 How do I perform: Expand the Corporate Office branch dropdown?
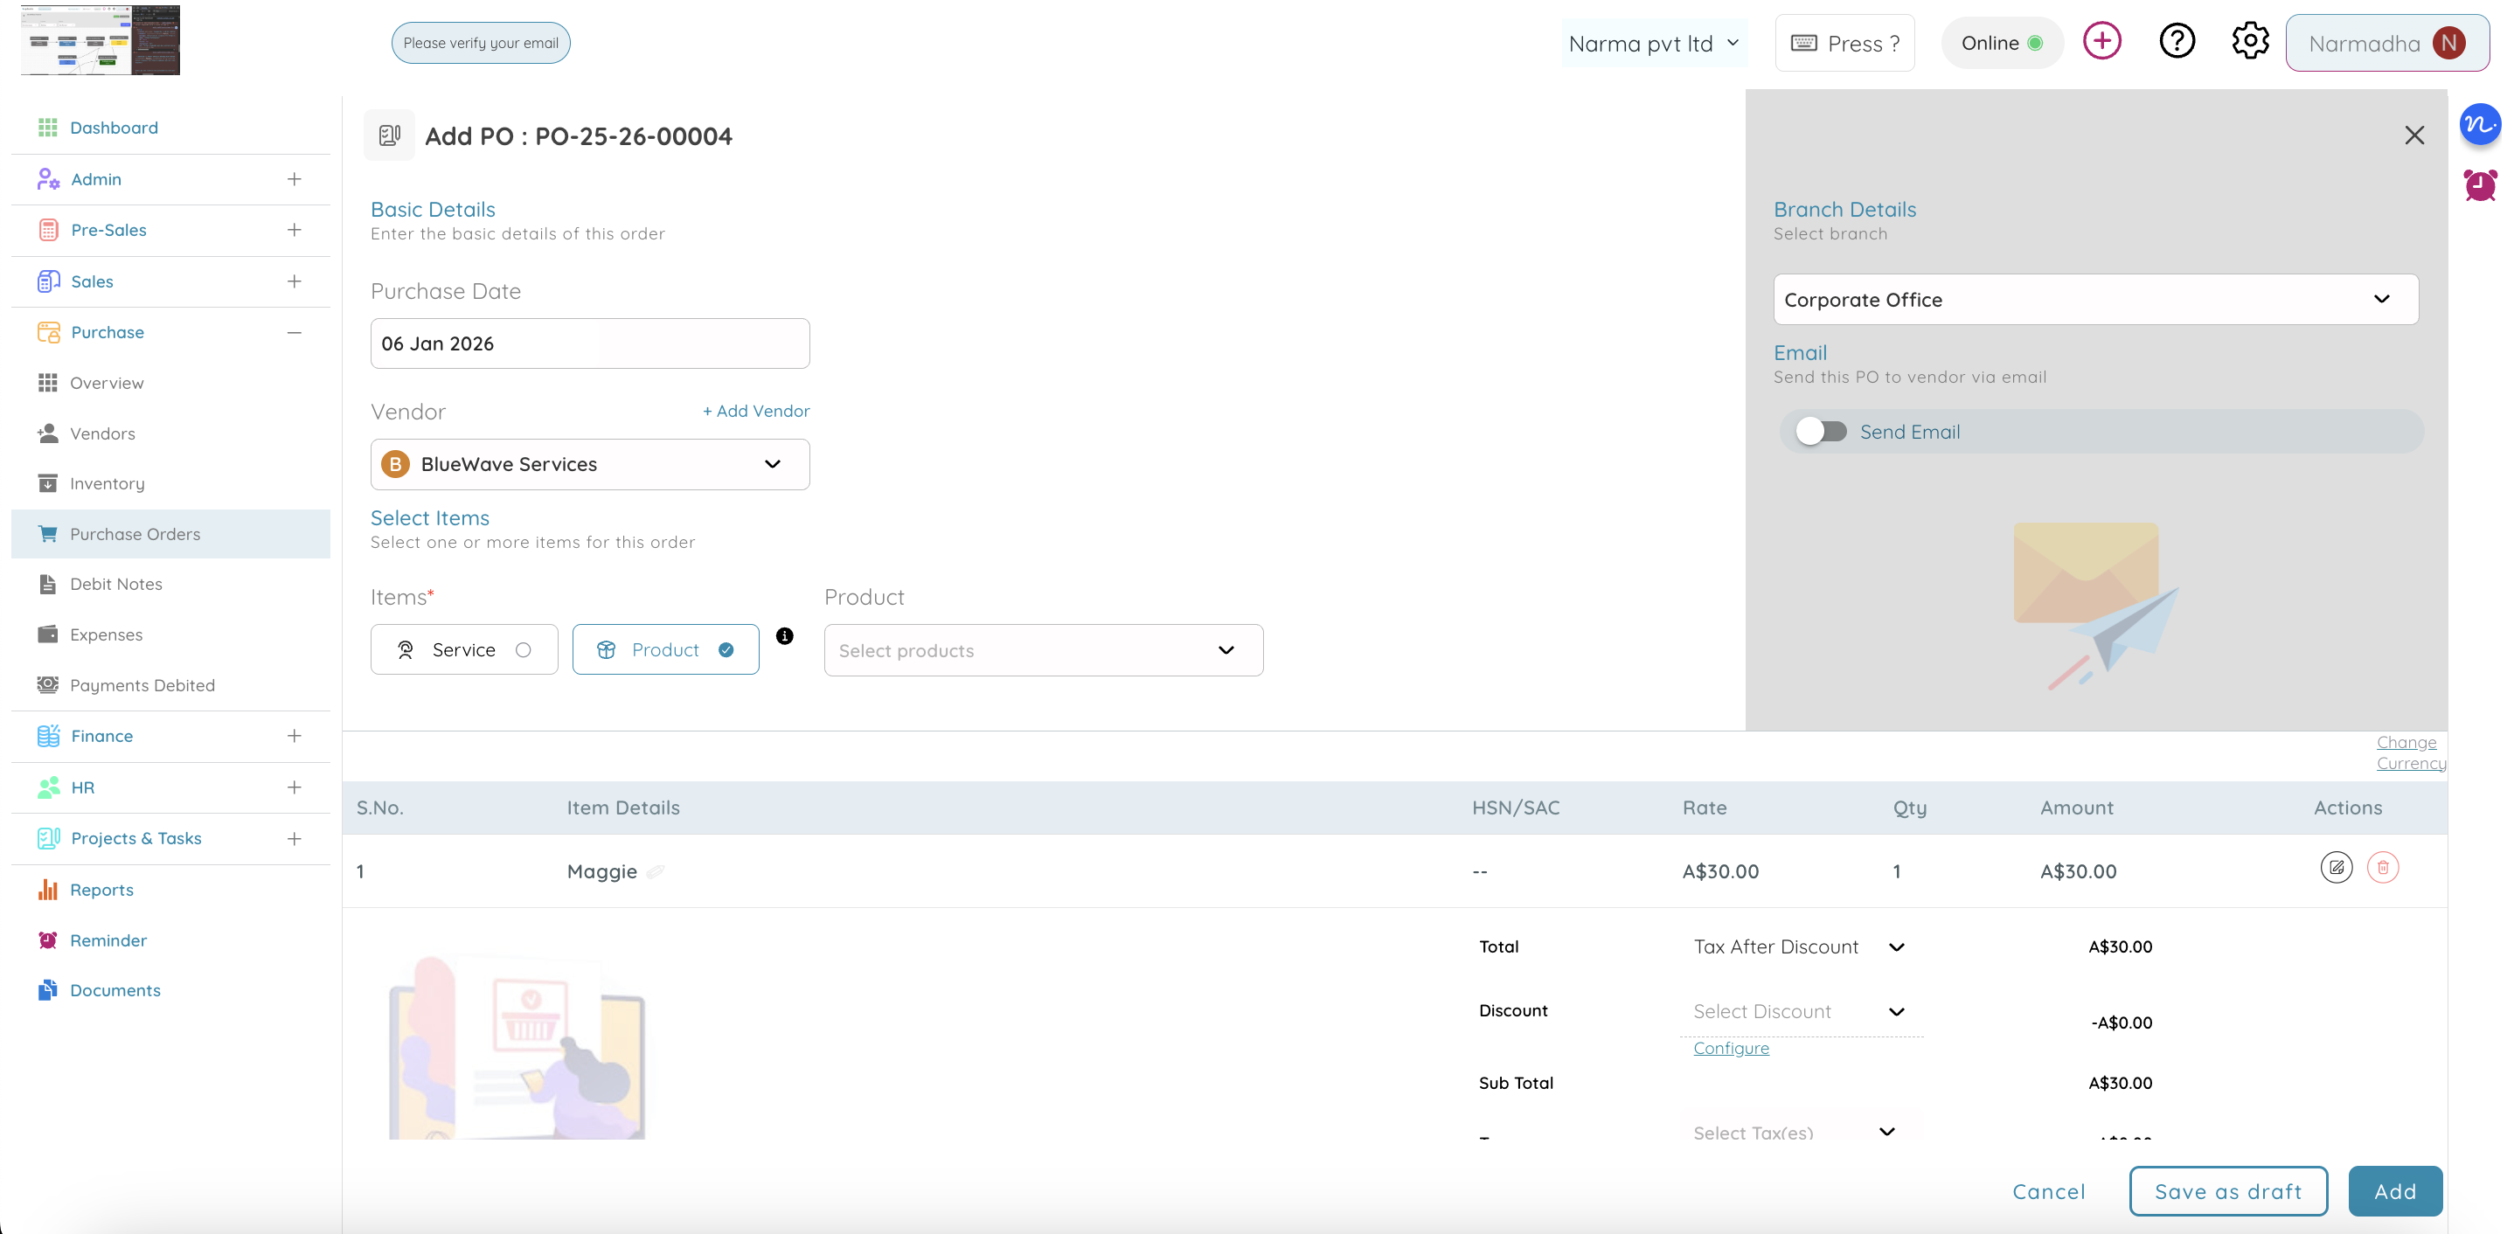(x=2094, y=300)
